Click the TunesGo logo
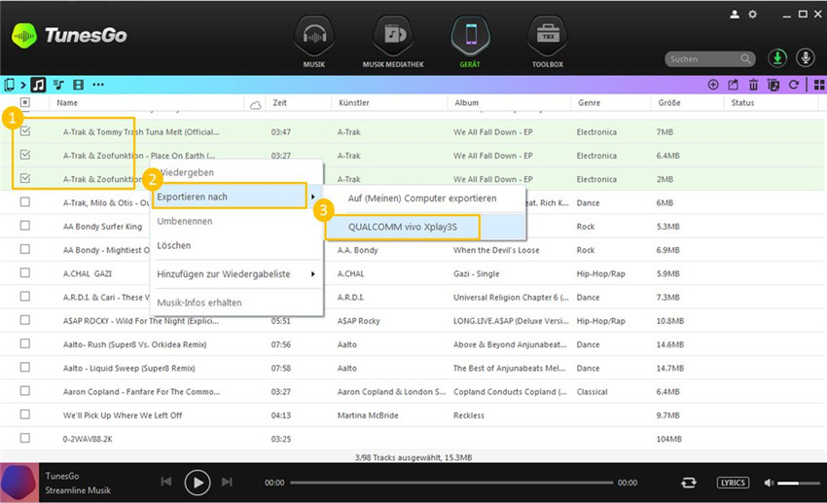Viewport: 827px width, 503px height. coord(69,35)
